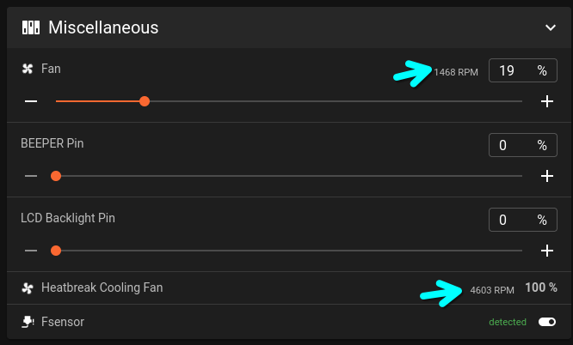Increase LCD Backlight Pin with plus

[x=546, y=251]
